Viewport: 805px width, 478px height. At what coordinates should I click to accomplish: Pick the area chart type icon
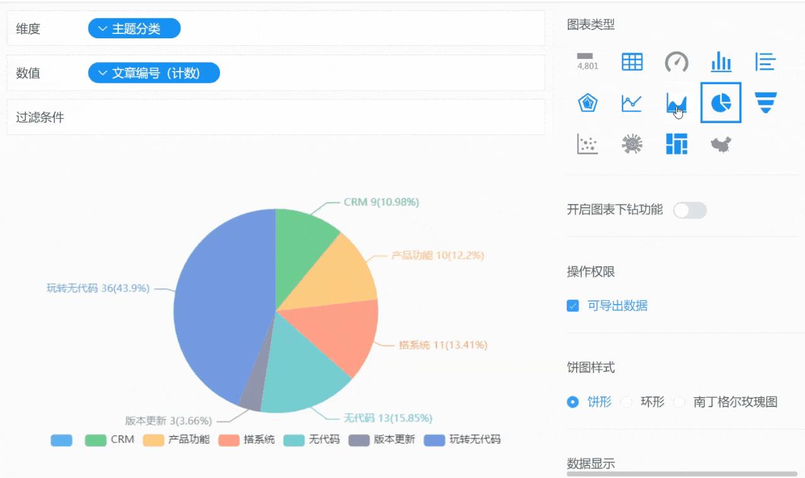(x=677, y=102)
